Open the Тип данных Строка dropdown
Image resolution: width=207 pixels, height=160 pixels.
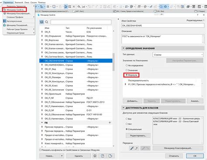pos(178,55)
